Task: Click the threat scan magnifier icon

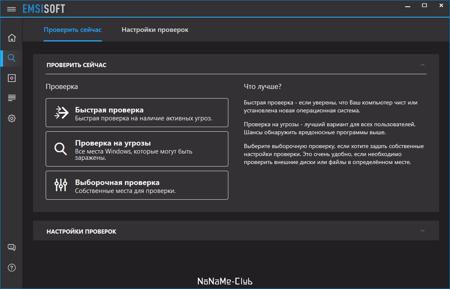Action: coord(61,149)
